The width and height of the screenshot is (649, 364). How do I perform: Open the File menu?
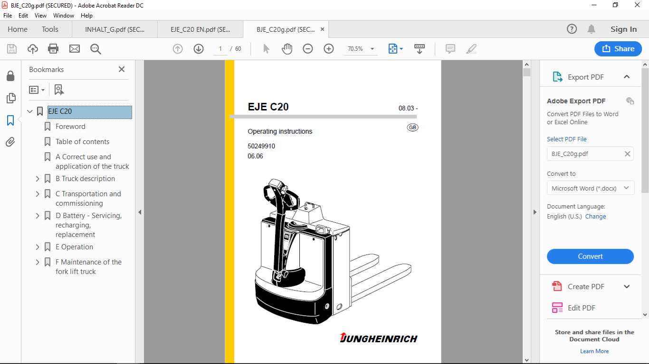pos(8,16)
